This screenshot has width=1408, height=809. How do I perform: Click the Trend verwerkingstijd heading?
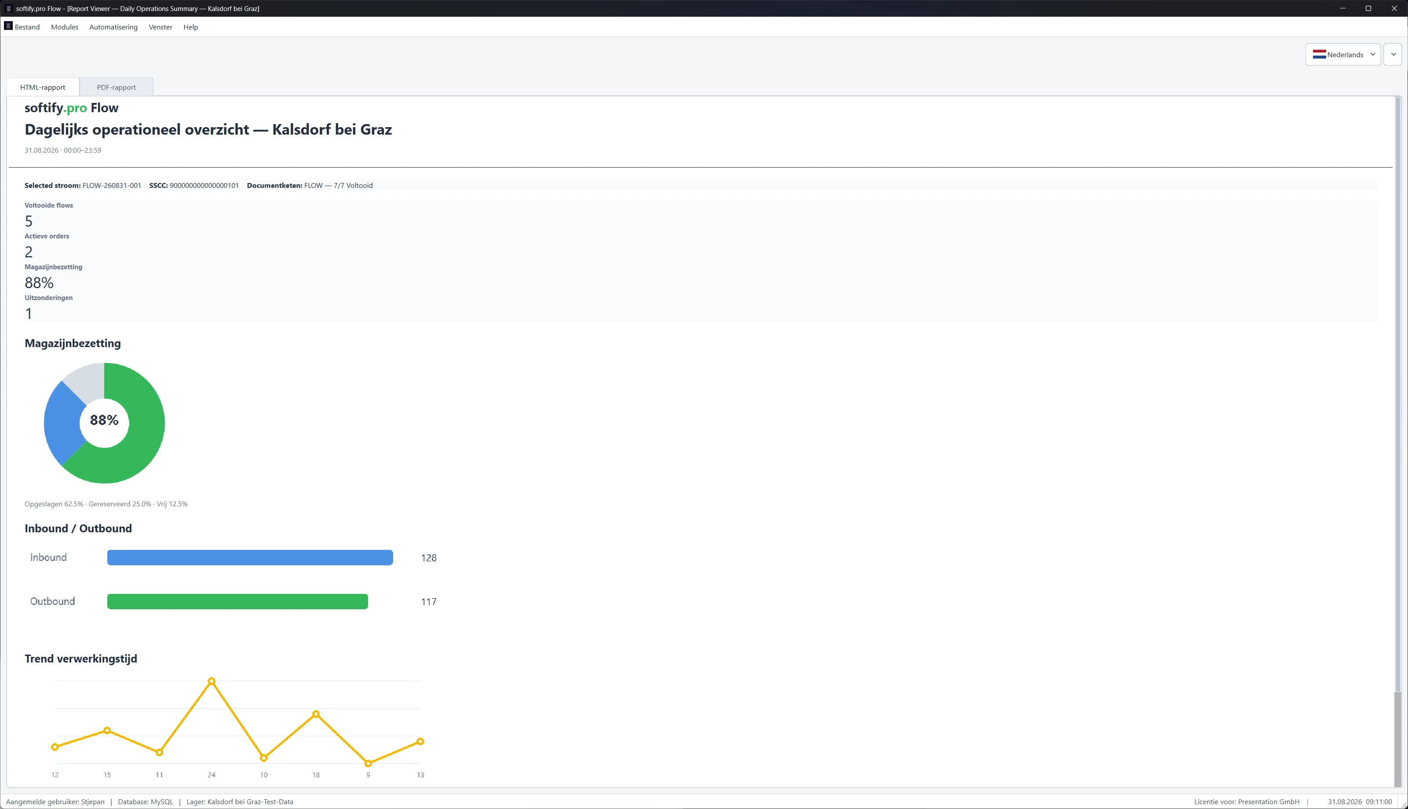(81, 659)
